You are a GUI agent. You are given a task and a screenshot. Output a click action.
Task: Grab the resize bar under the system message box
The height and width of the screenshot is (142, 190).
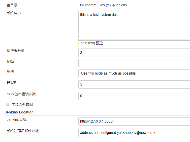point(134,40)
